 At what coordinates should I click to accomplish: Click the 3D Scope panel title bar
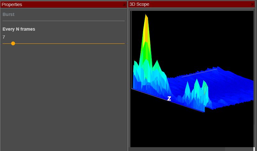192,4
